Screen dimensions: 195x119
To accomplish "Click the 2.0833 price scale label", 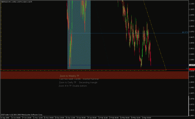I will point(192,26).
